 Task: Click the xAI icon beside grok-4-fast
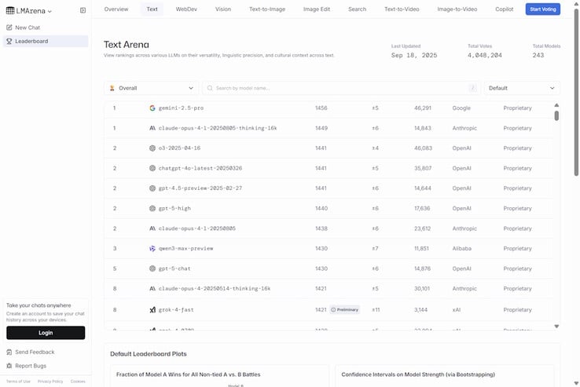point(152,310)
